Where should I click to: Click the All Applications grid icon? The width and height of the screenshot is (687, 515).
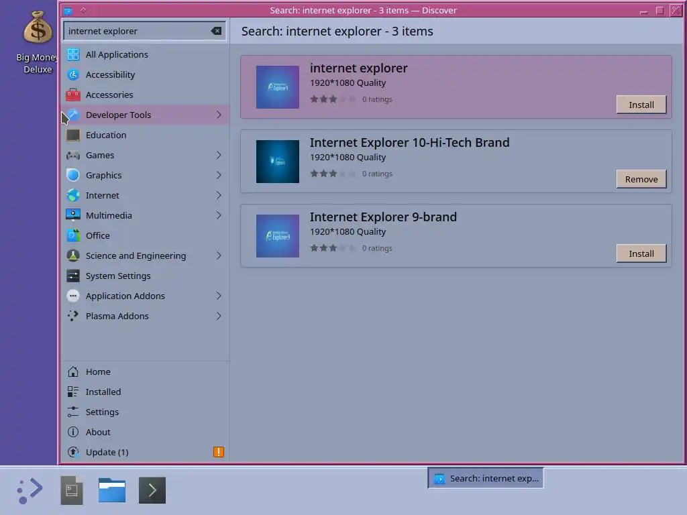tap(73, 54)
